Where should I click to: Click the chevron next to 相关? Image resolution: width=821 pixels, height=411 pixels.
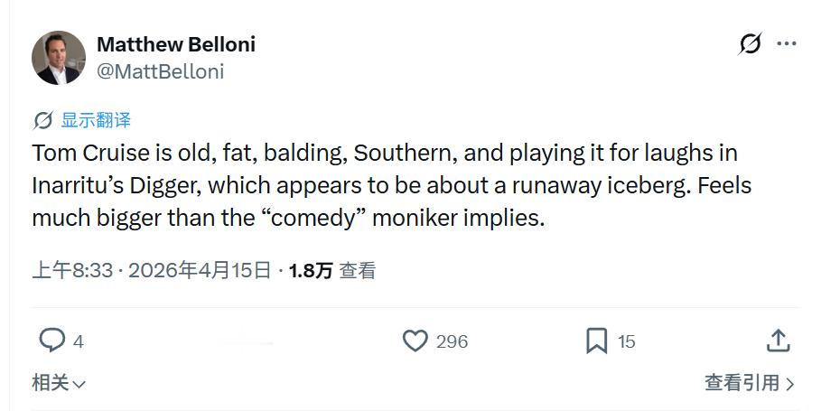click(x=79, y=384)
